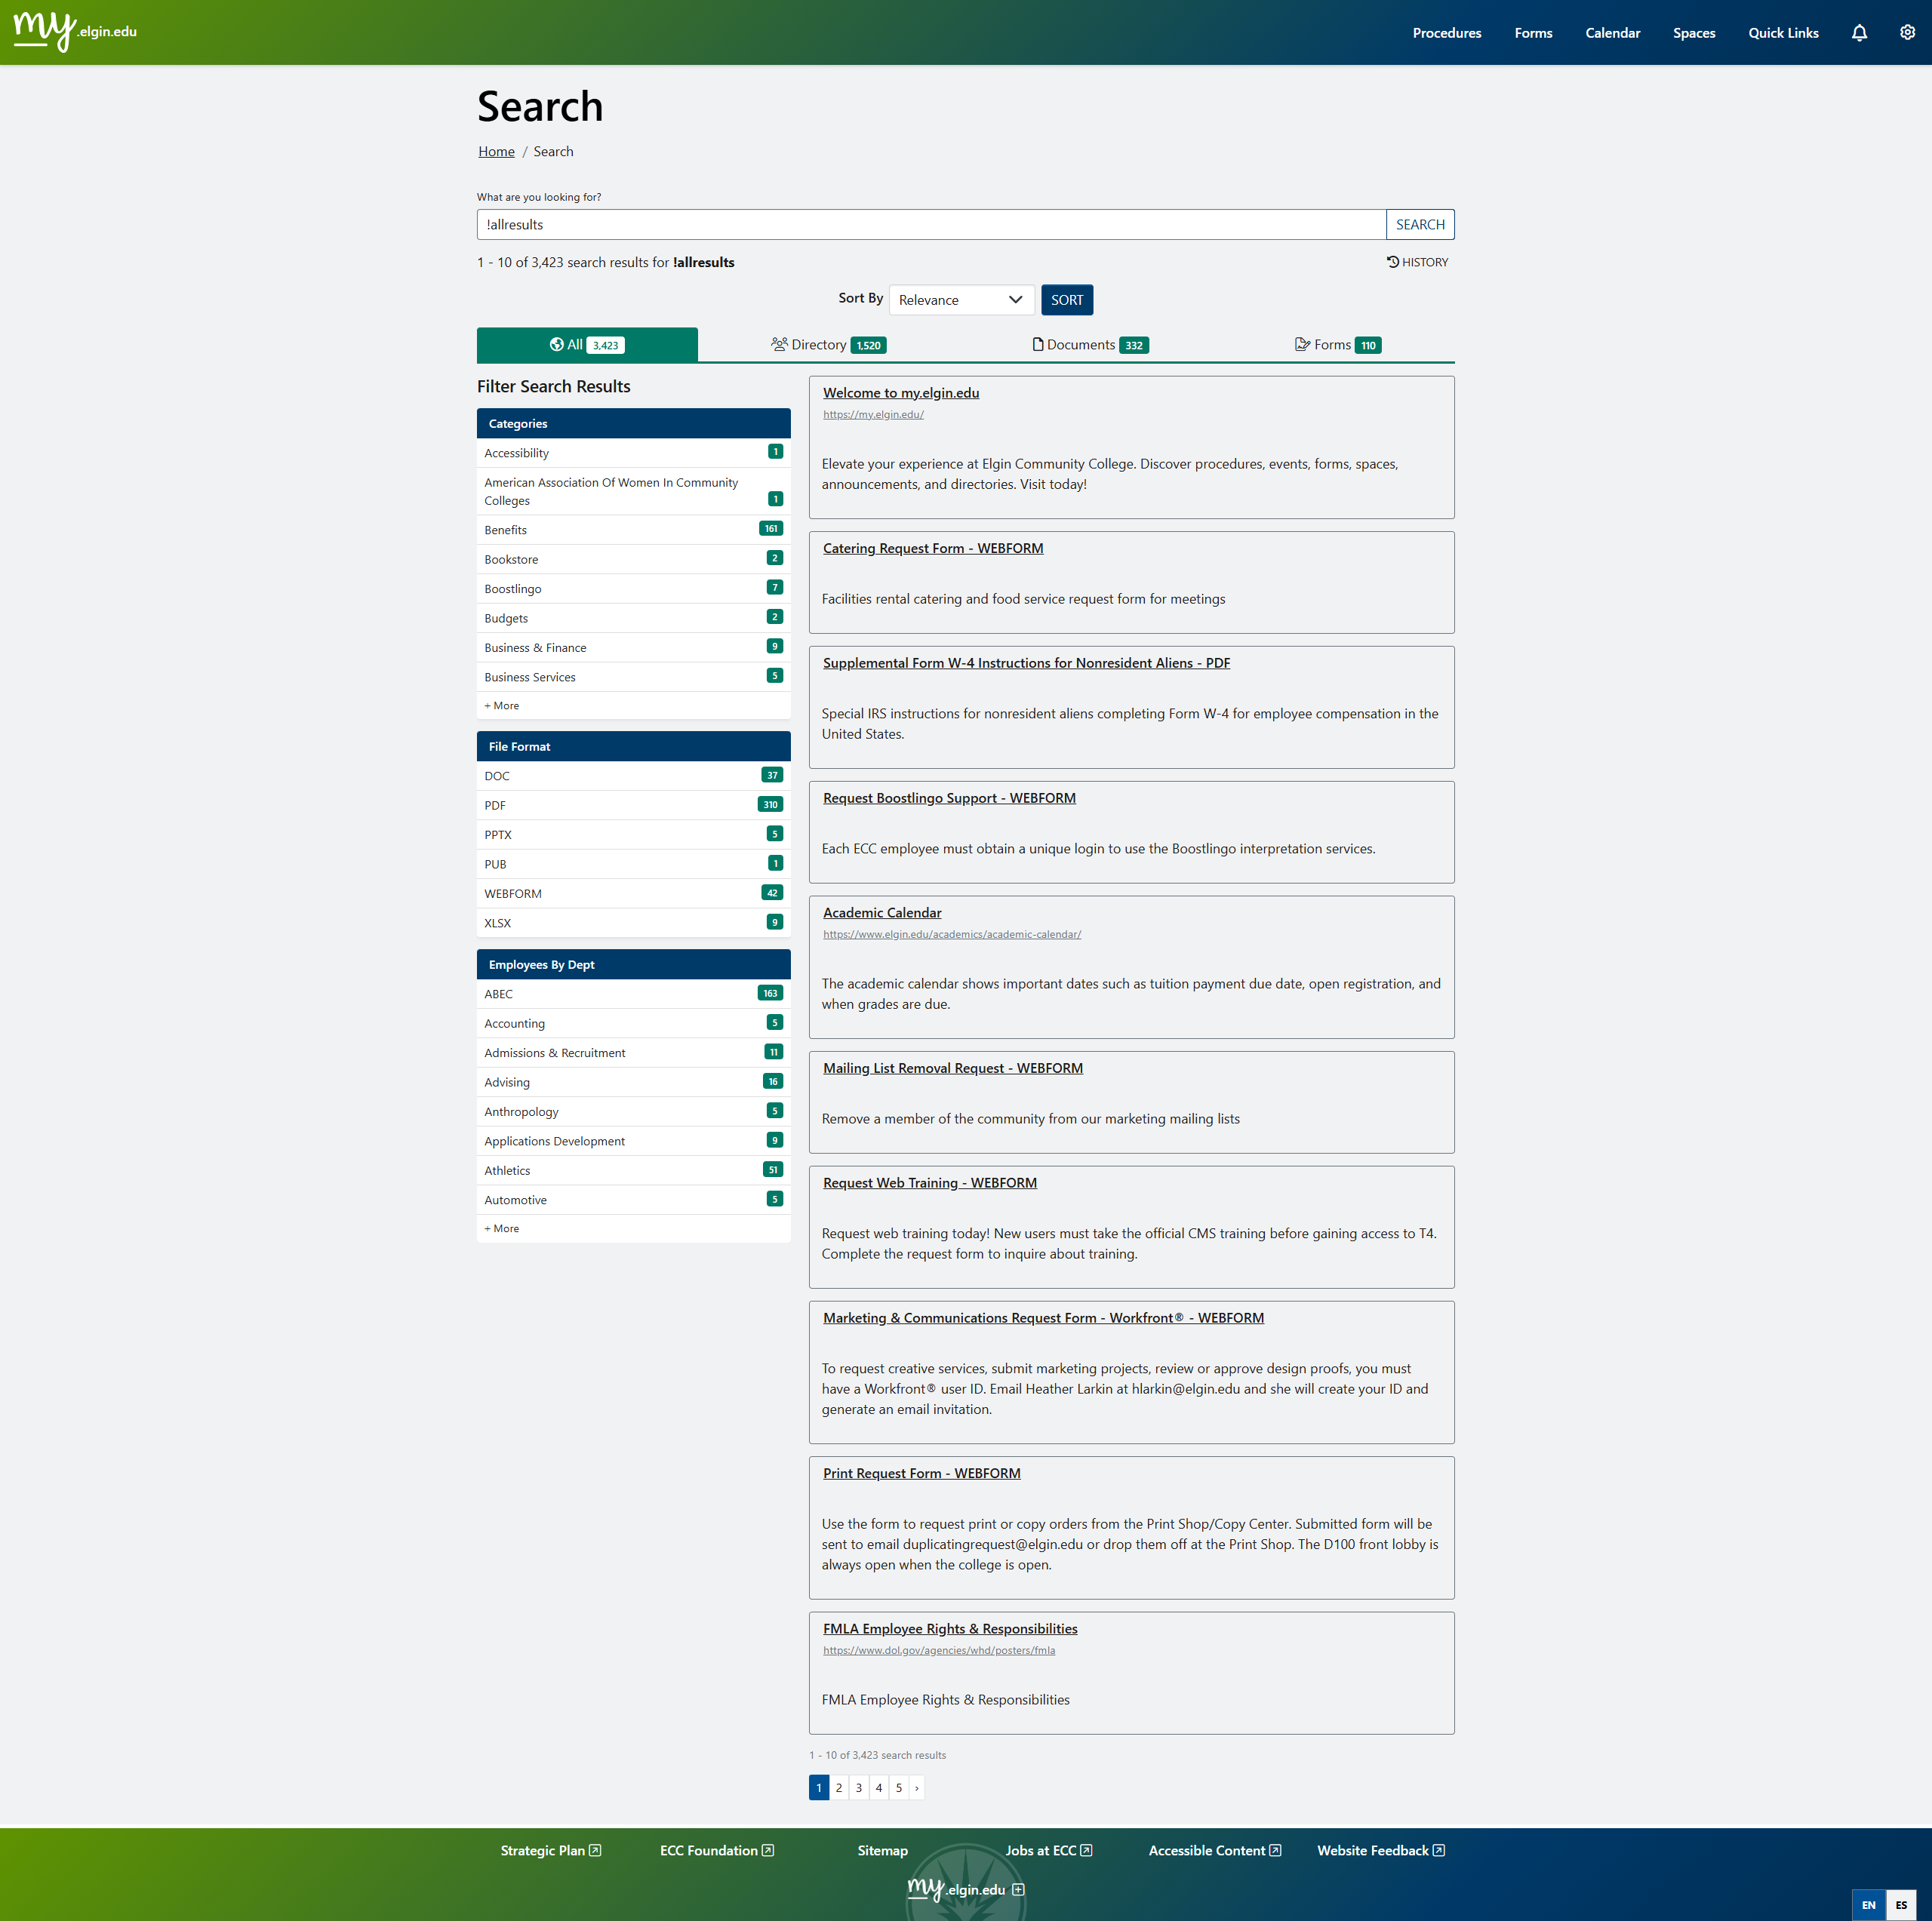Go to next results page arrow
Image resolution: width=1932 pixels, height=1921 pixels.
(x=916, y=1787)
